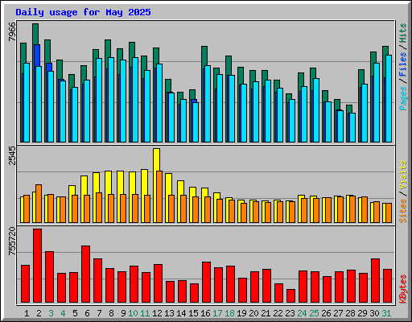Click day label 13 on the x-axis
The width and height of the screenshot is (412, 322).
coord(169,313)
